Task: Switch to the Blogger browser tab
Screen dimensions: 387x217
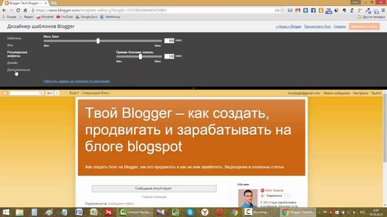Action: coord(26,3)
